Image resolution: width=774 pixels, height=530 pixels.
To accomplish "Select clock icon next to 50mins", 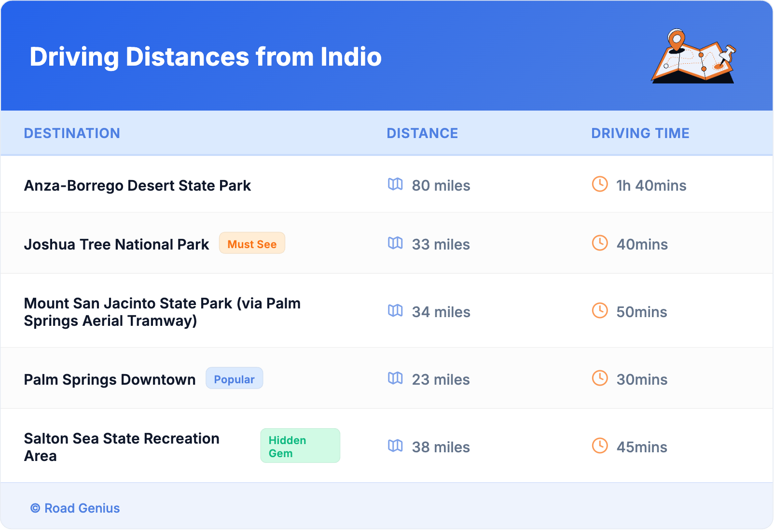I will click(x=600, y=311).
